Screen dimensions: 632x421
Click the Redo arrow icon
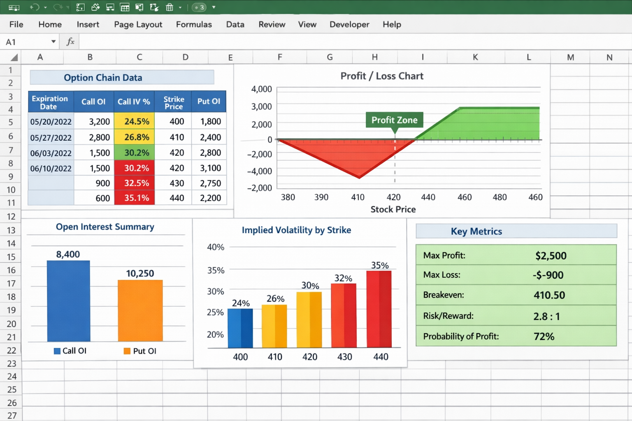[58, 7]
